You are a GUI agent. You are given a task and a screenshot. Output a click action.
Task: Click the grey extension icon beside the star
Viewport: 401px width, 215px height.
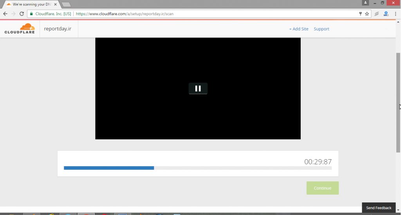[377, 14]
